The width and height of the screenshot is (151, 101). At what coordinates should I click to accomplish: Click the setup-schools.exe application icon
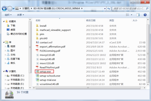[x=37, y=76]
